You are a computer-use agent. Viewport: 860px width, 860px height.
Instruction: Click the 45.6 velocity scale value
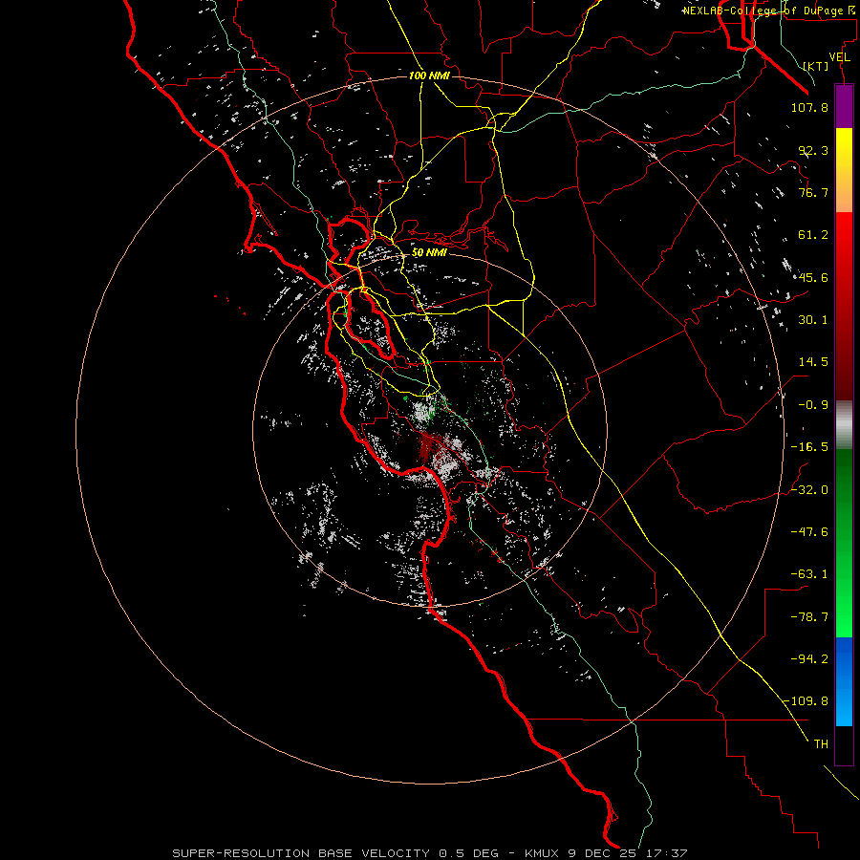(813, 277)
